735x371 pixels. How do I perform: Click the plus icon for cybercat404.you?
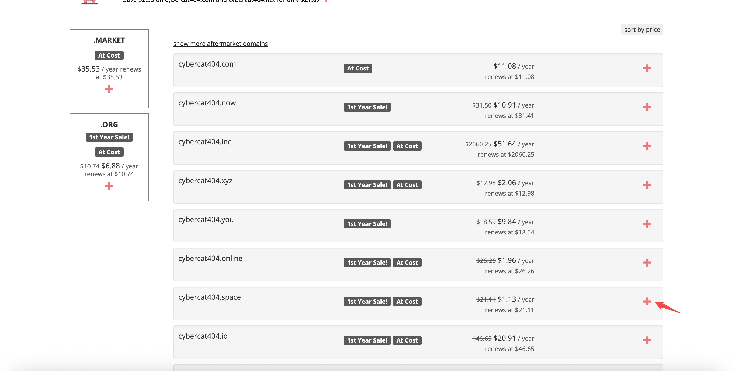point(647,224)
